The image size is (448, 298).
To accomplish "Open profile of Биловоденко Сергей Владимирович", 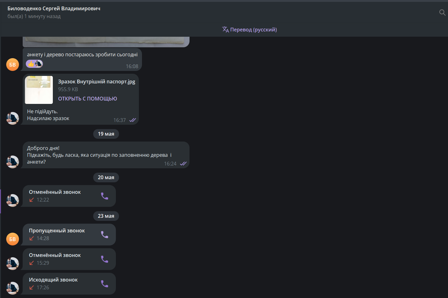I will [54, 8].
